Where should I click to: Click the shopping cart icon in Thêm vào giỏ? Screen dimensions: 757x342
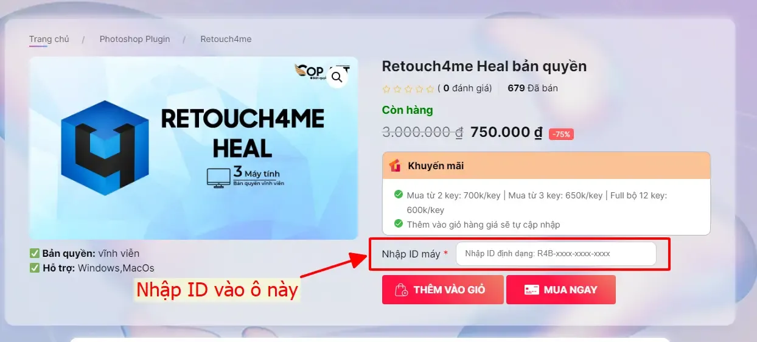tap(402, 290)
